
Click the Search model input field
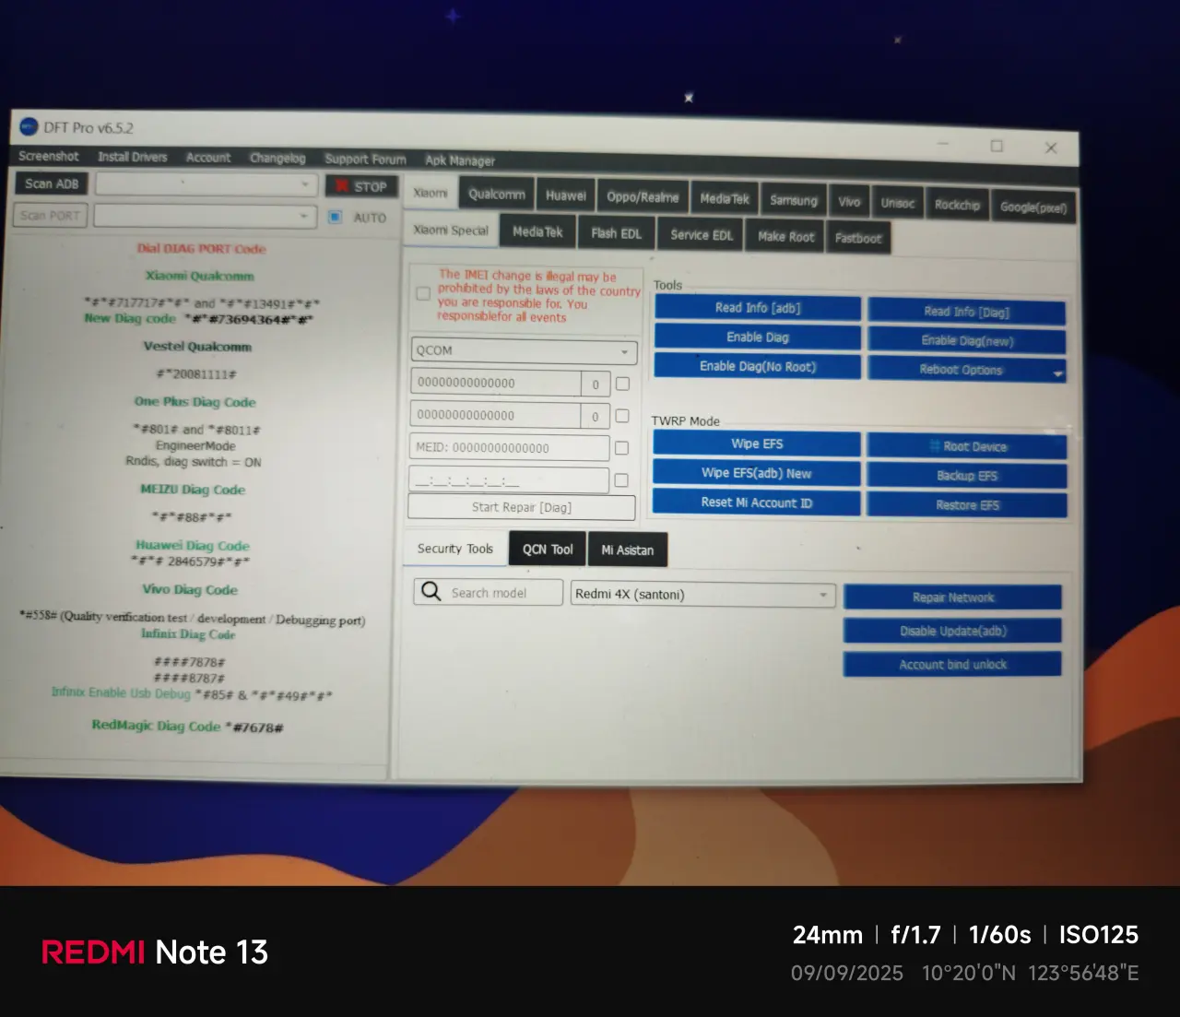click(489, 592)
